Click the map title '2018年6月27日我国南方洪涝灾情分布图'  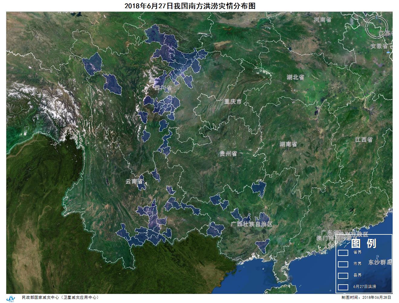coord(190,6)
